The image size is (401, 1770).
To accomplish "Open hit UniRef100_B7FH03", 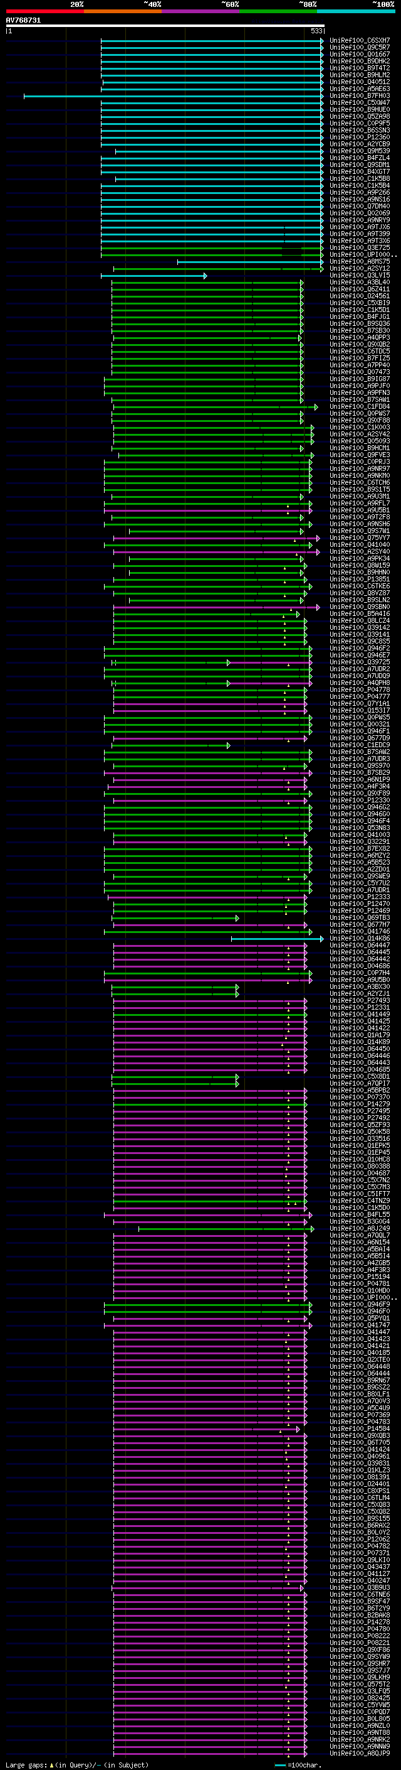I will [x=360, y=96].
